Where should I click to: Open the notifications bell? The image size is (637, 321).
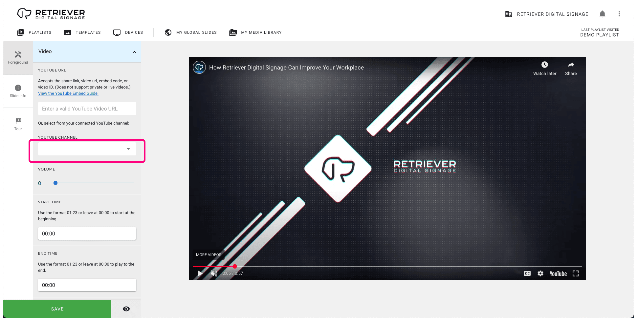[602, 14]
